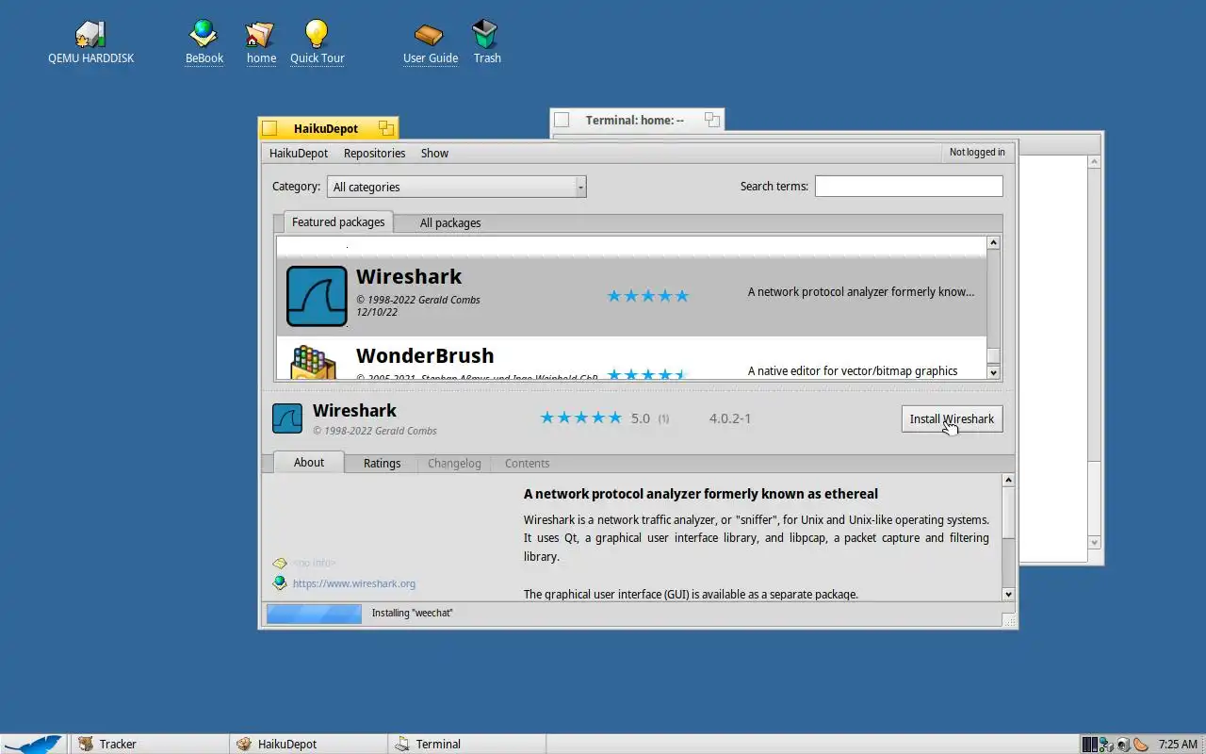Open the BeBook desktop icon
This screenshot has width=1206, height=754.
click(x=204, y=35)
